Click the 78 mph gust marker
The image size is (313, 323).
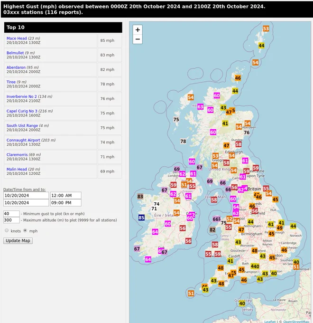[x=183, y=142]
